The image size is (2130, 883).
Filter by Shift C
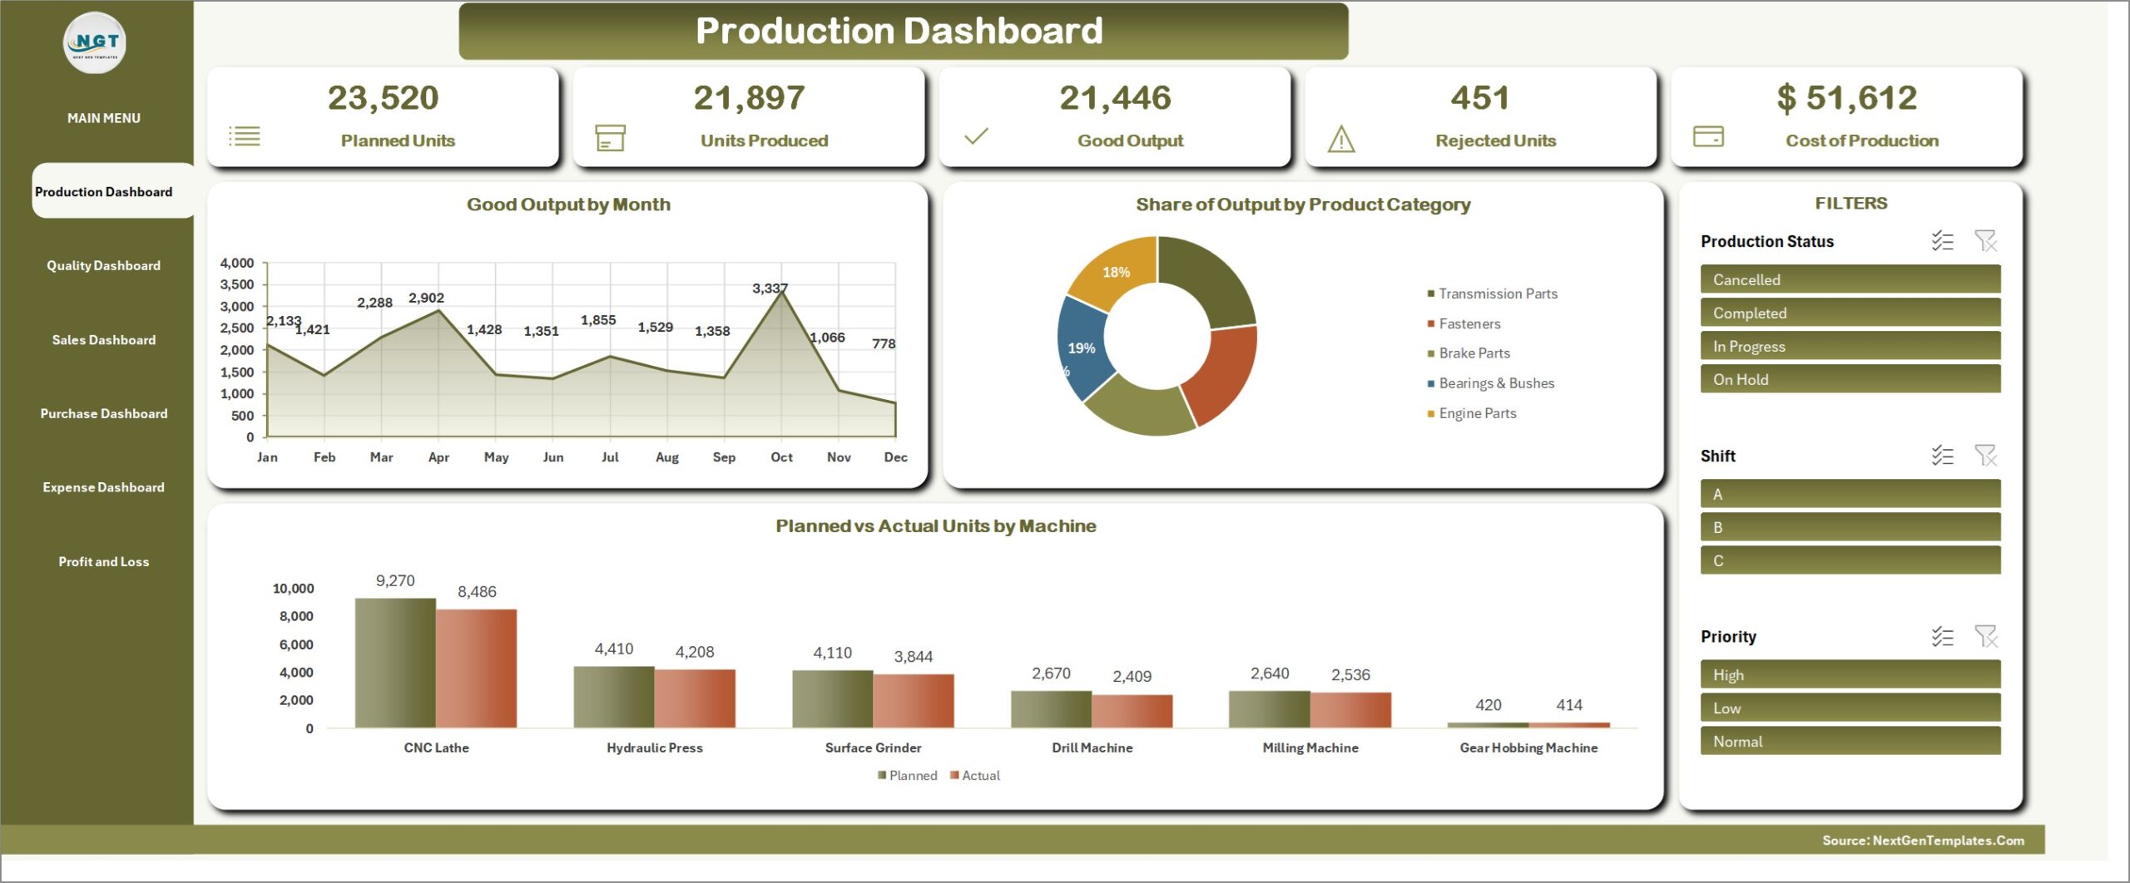click(x=1850, y=560)
